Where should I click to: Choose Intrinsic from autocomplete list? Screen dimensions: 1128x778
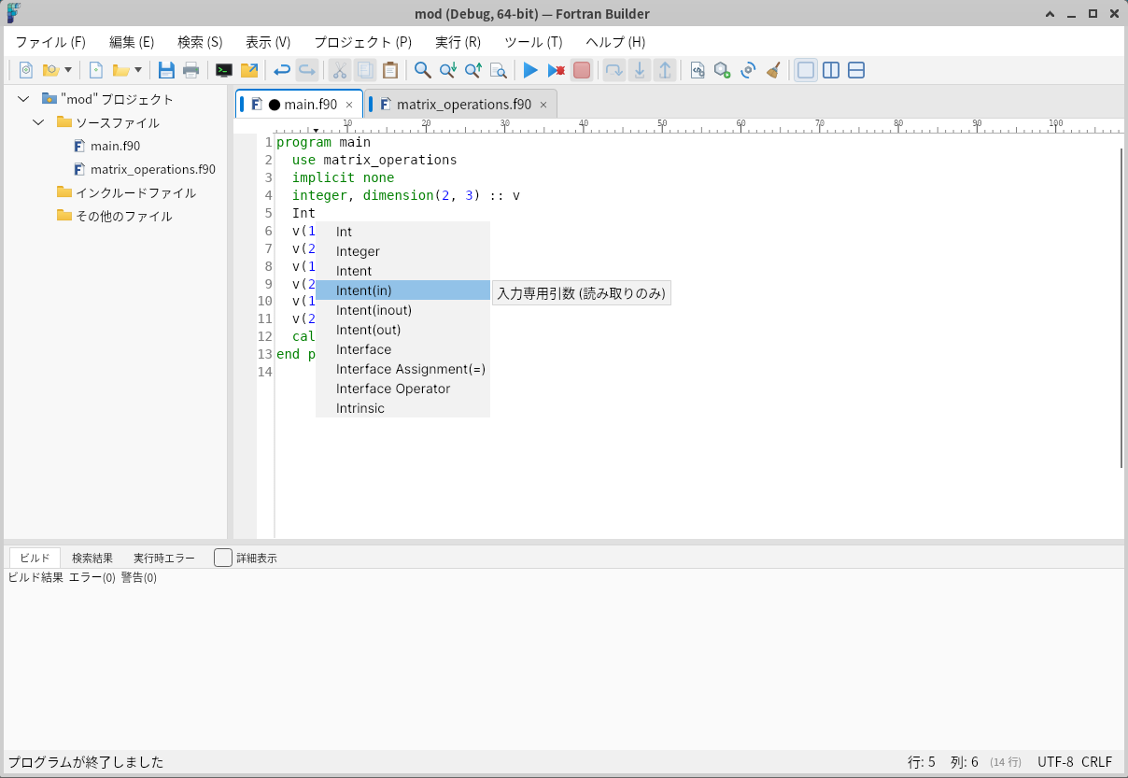click(x=402, y=408)
